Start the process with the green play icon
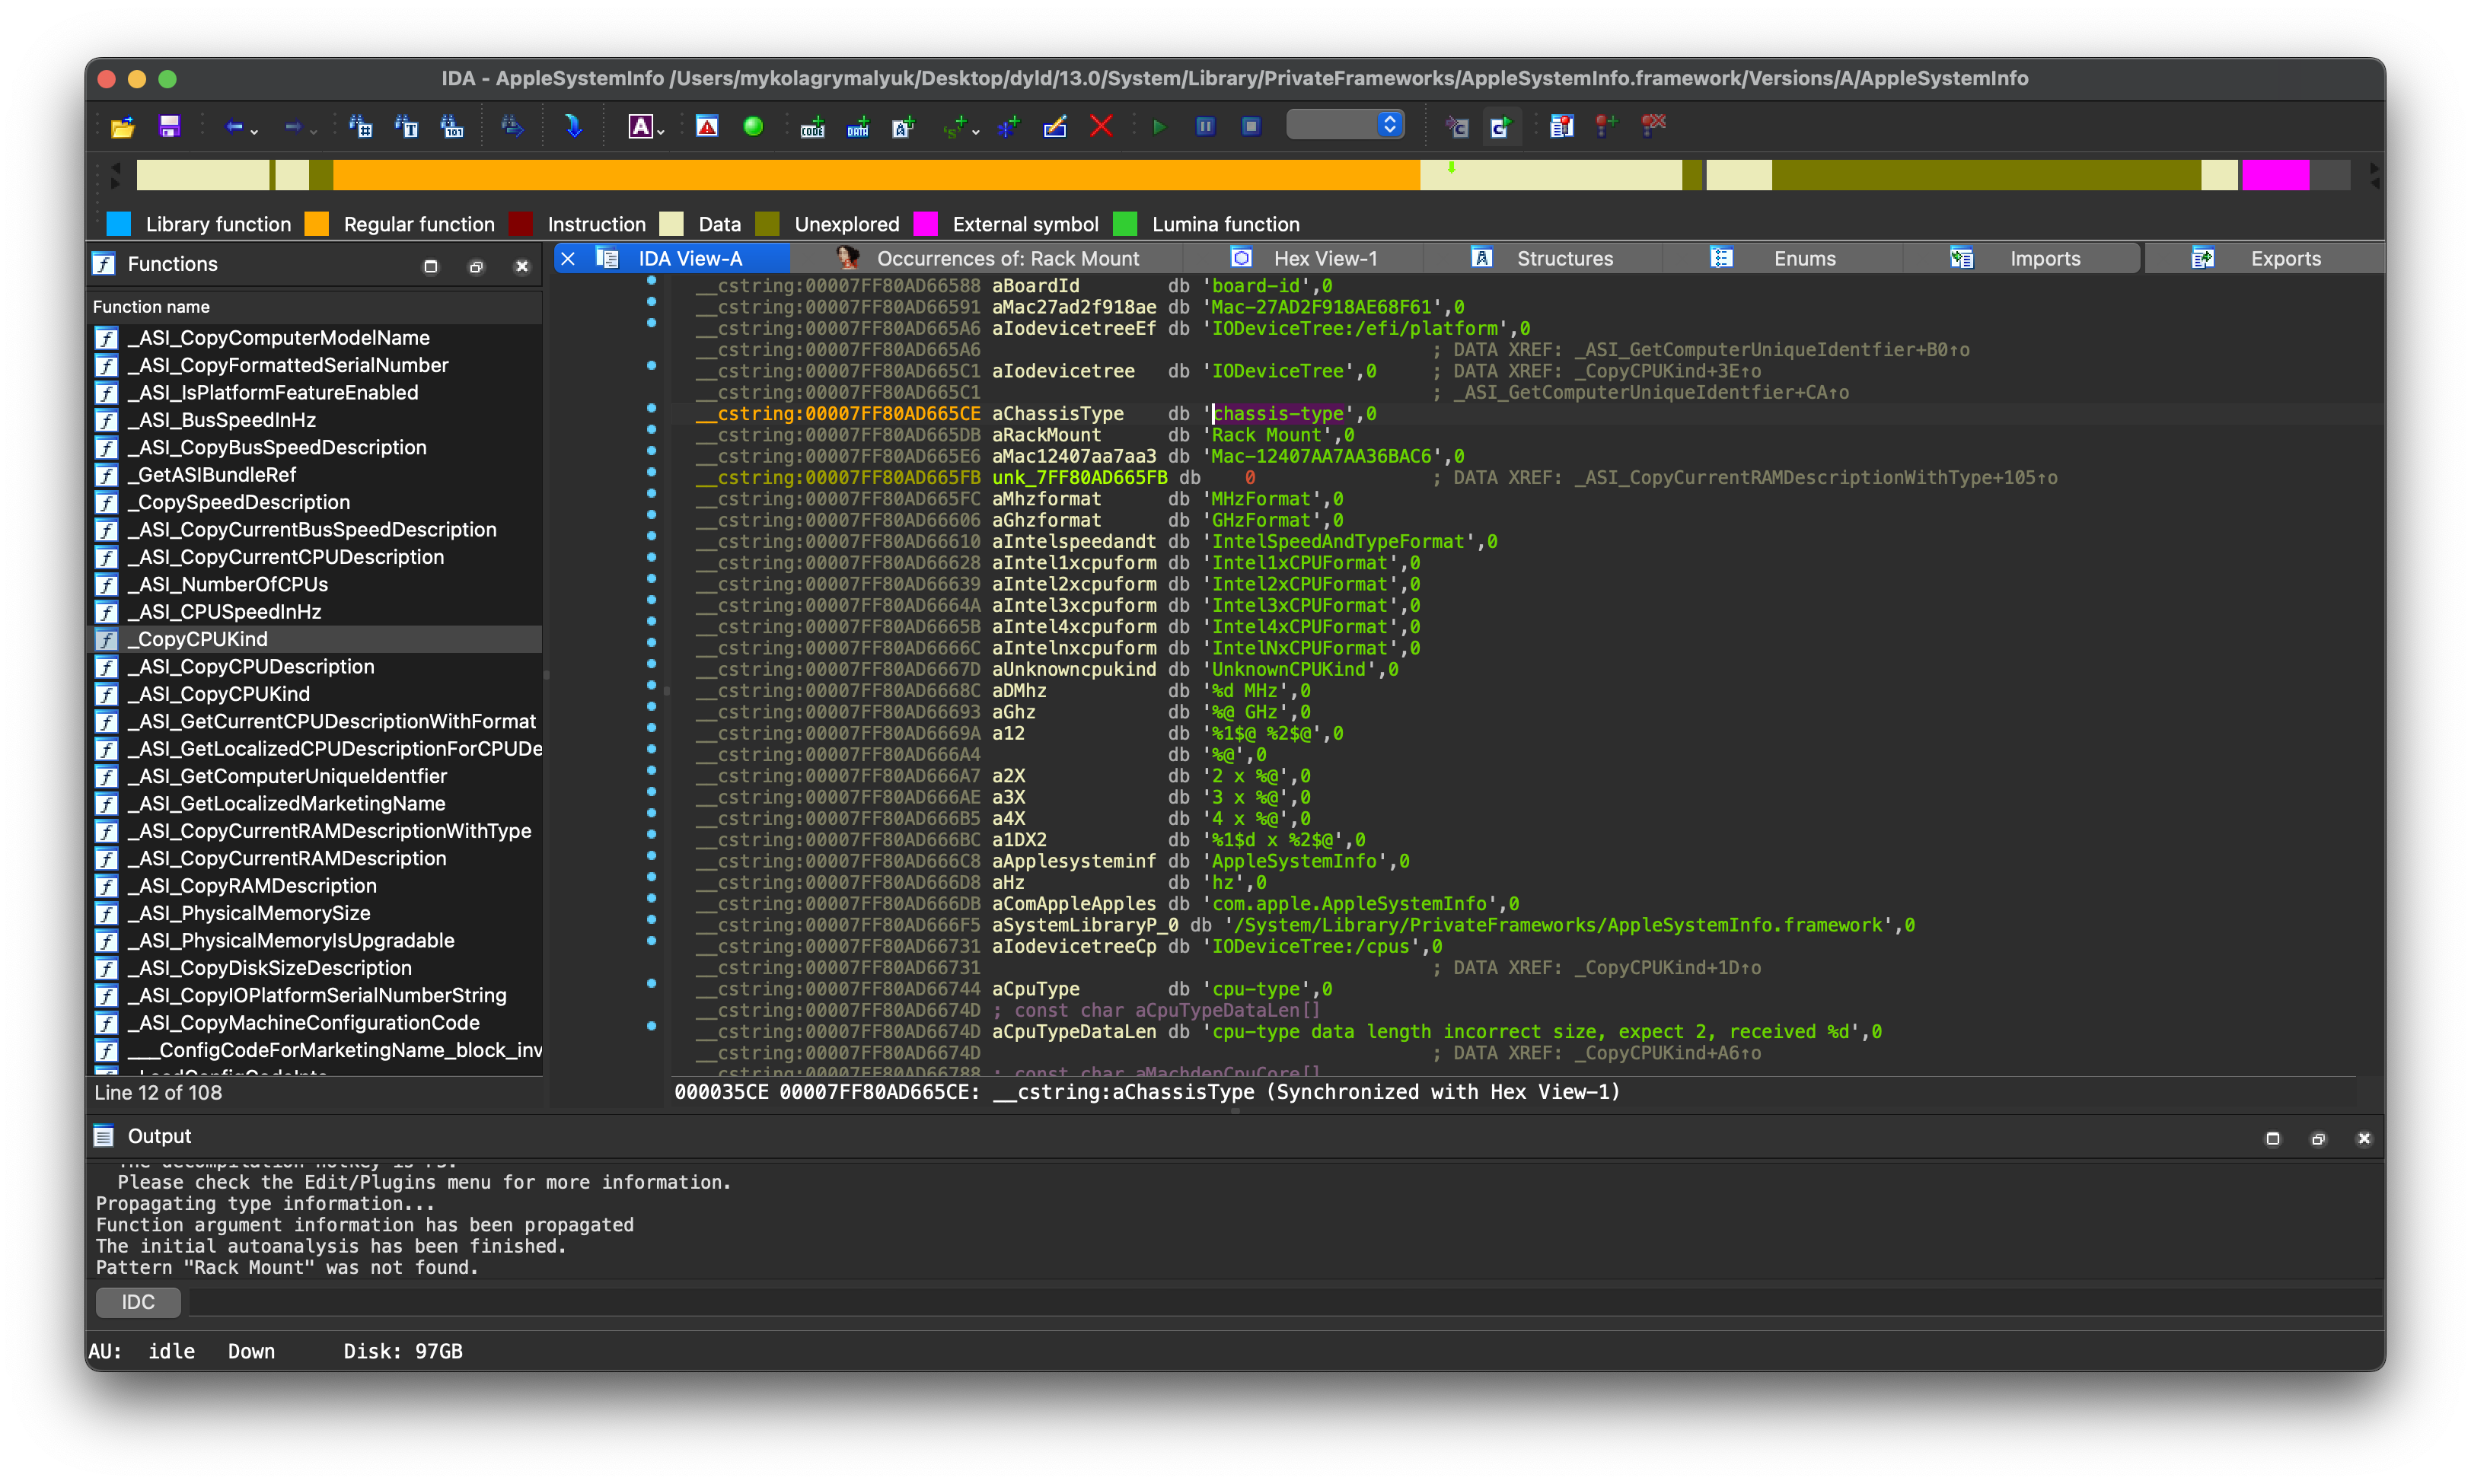2471x1484 pixels. 1159,127
